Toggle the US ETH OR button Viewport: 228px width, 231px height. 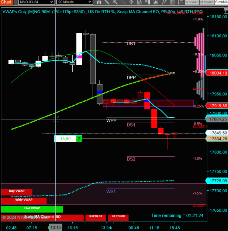[96, 218]
